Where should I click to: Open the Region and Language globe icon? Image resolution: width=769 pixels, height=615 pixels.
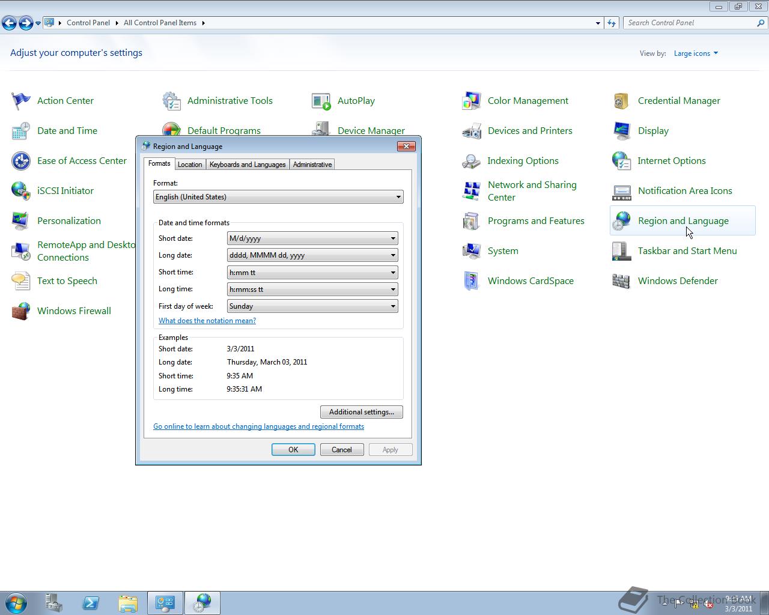[x=622, y=221]
